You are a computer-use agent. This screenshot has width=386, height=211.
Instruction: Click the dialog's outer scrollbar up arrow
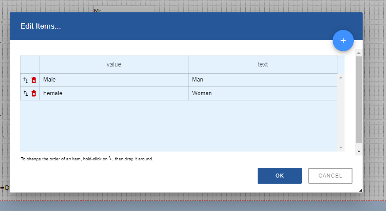(x=359, y=53)
